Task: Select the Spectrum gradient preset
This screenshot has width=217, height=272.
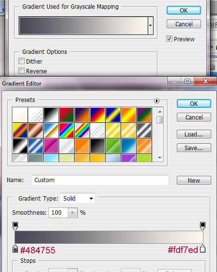Action: [x=66, y=131]
